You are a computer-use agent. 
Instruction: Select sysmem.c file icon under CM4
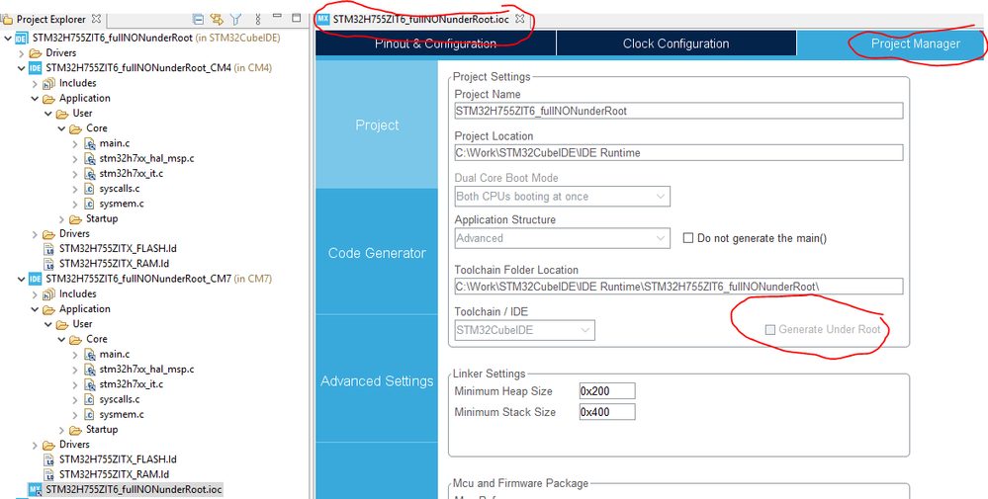coord(89,204)
